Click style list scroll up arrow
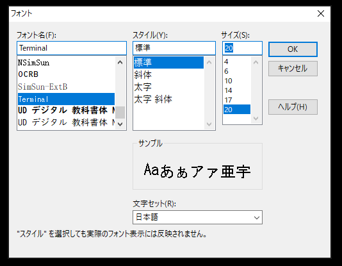 (209, 62)
